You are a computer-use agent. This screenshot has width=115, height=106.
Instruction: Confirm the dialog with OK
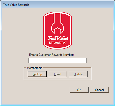79,90
